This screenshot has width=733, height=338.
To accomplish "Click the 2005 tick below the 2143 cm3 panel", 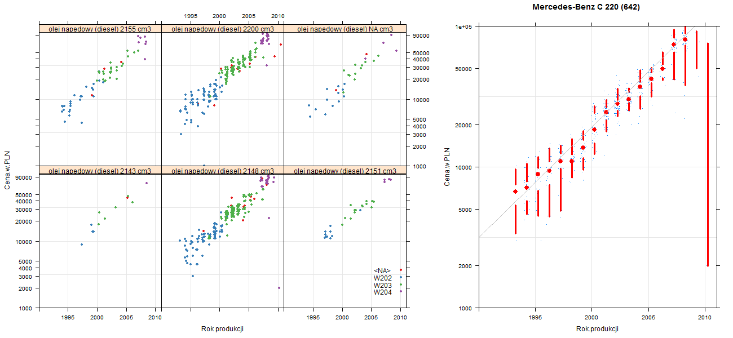I will click(x=126, y=318).
